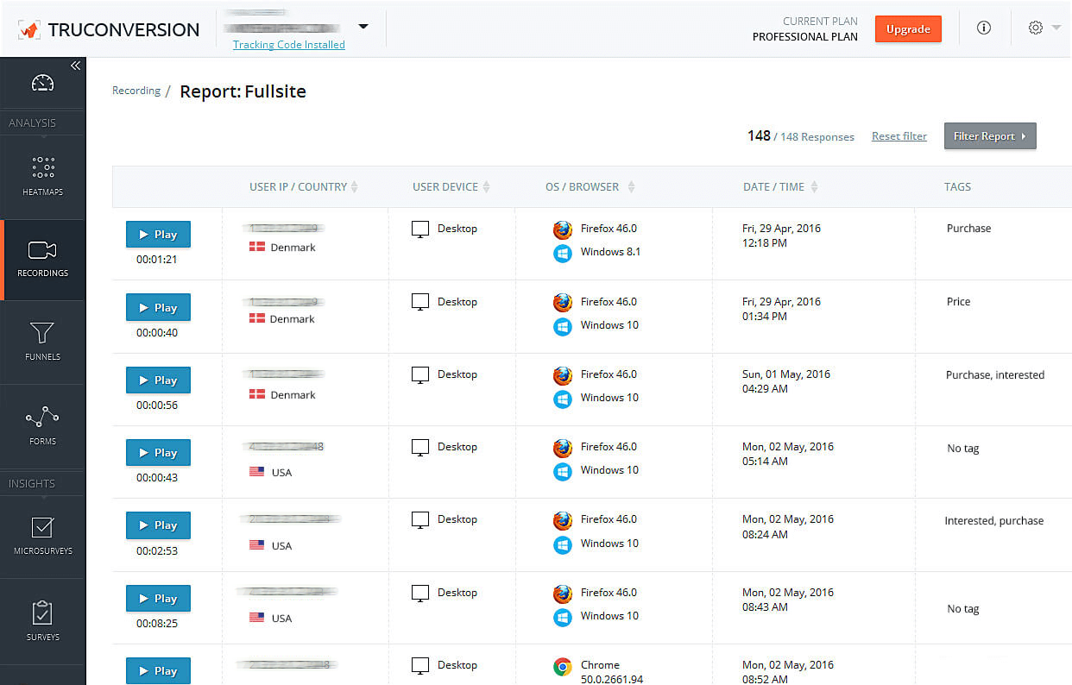Expand the website selector dropdown
1072x685 pixels.
tap(363, 27)
